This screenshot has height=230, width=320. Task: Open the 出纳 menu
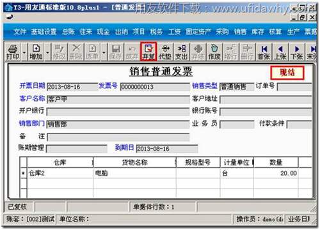(x=122, y=32)
